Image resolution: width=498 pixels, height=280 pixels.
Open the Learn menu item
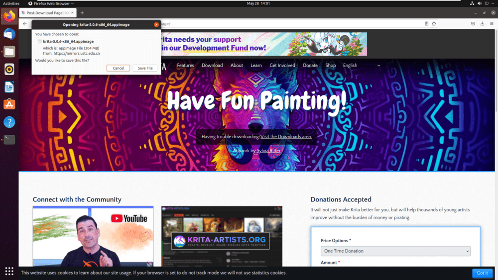click(256, 65)
